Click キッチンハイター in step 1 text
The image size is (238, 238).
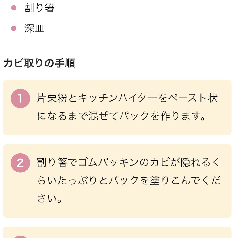pyautogui.click(x=118, y=98)
